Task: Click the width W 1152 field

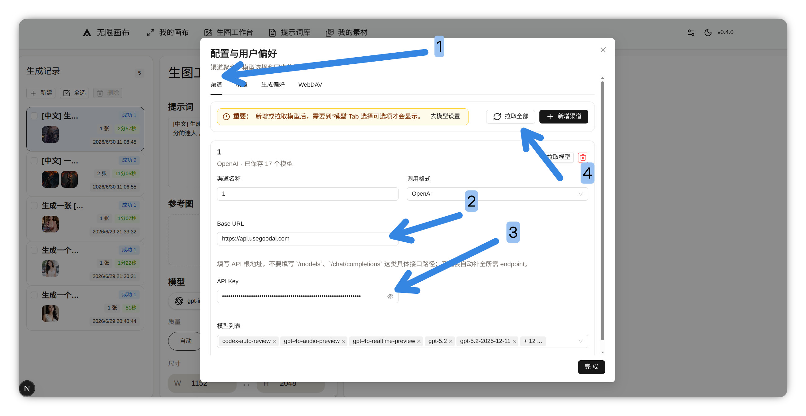Action: coord(202,383)
